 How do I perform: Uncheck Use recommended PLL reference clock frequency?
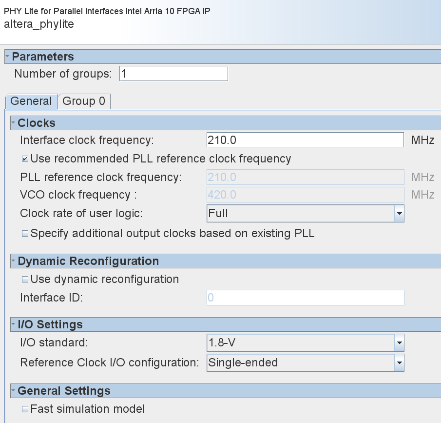coord(25,159)
